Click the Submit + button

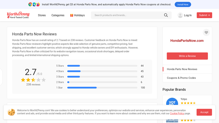tap(204, 15)
